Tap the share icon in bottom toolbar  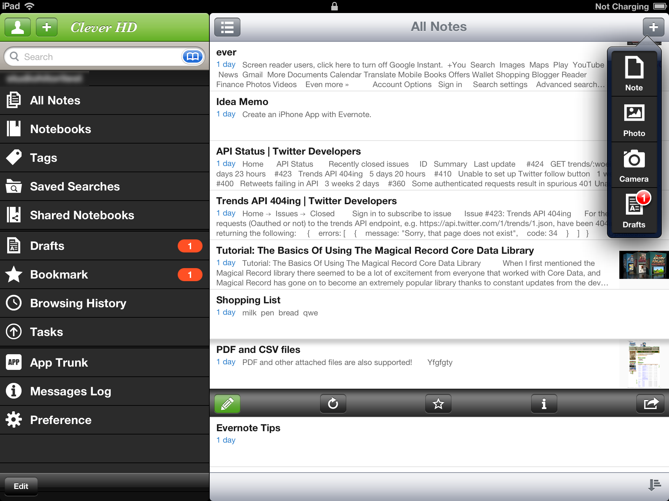click(x=649, y=404)
